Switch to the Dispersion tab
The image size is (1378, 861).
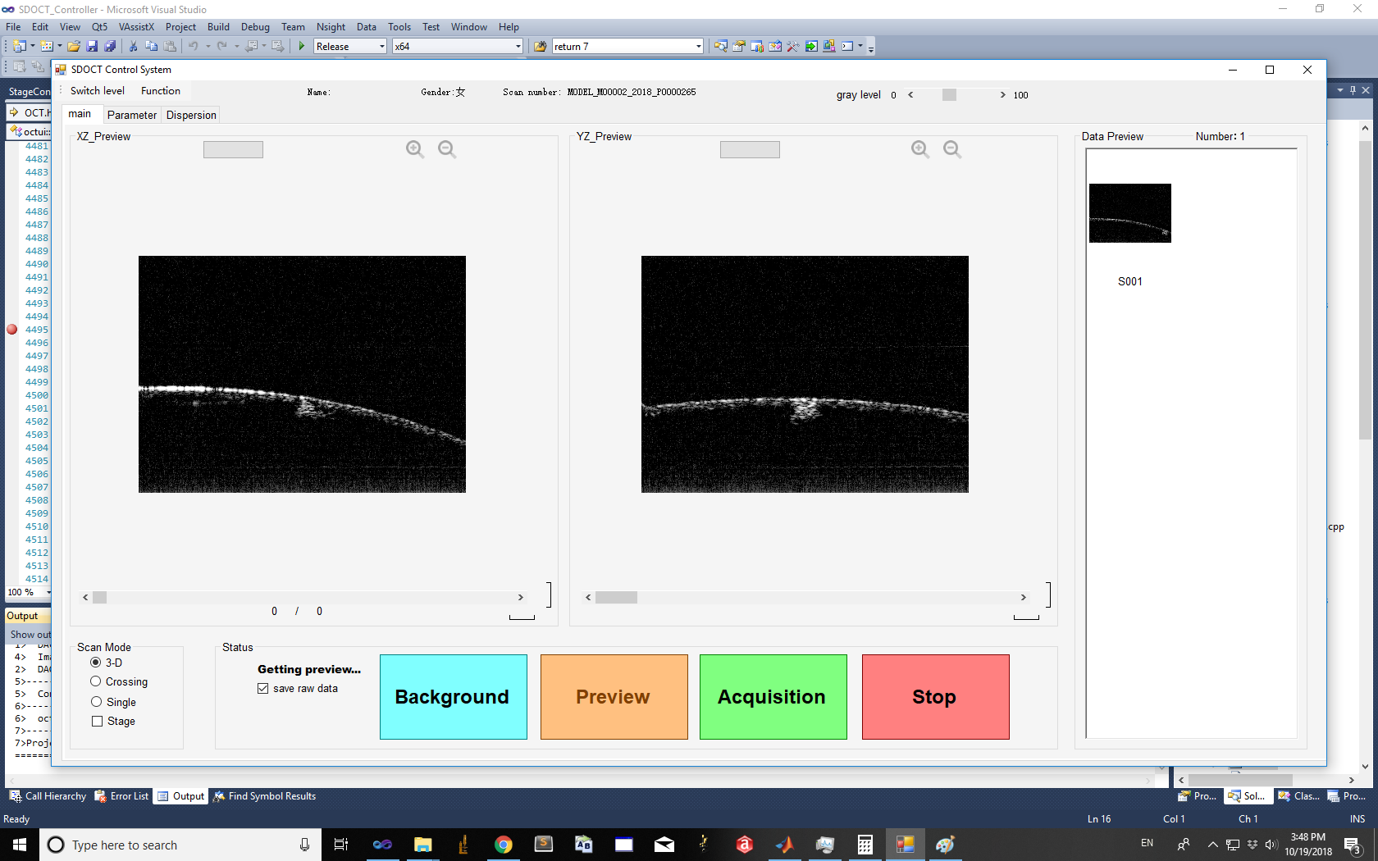click(x=191, y=116)
